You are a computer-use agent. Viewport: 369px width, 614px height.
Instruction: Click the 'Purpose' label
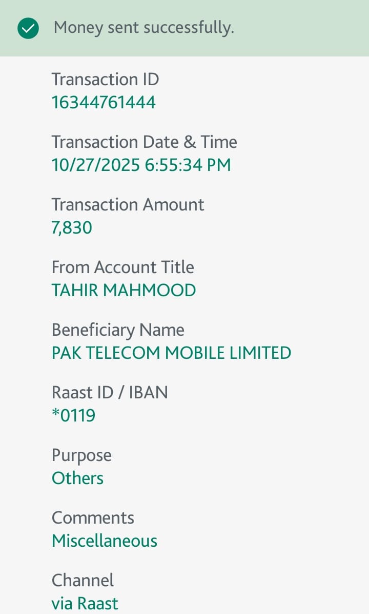[x=81, y=455]
